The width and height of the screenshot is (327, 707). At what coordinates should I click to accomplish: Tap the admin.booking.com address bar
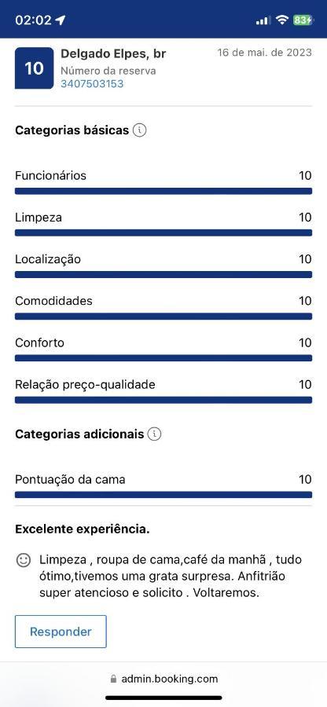[x=163, y=679]
